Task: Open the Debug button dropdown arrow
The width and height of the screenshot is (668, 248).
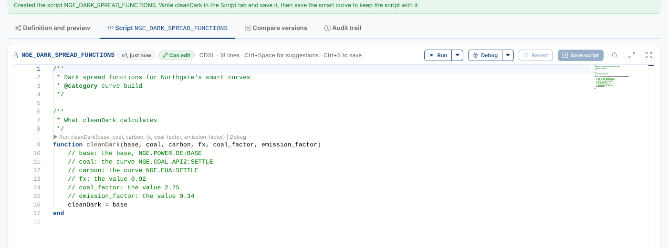Action: coord(509,55)
